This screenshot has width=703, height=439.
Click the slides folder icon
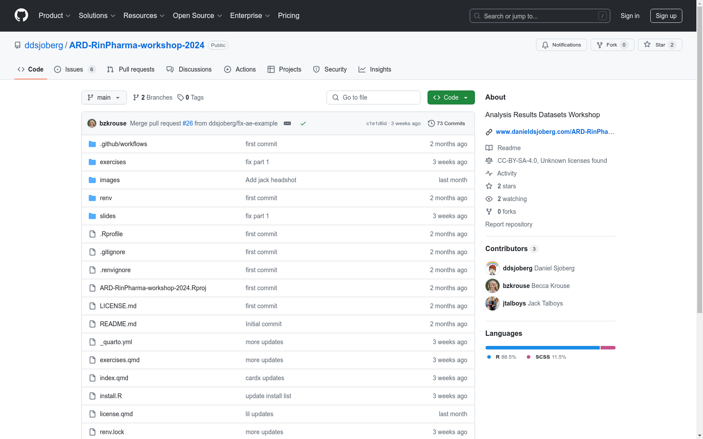(92, 216)
